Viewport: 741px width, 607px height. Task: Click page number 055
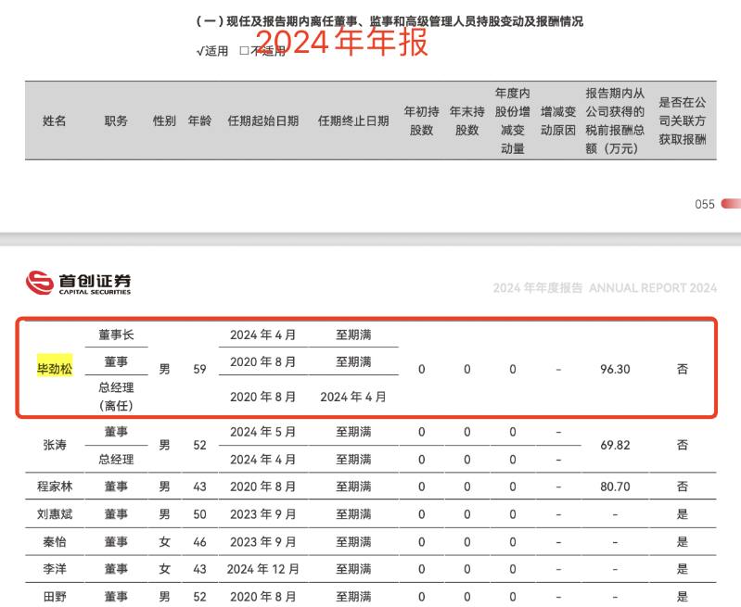(x=705, y=205)
